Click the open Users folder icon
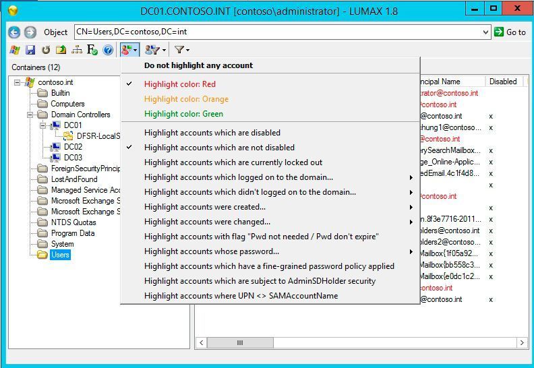This screenshot has height=368, width=534. [42, 255]
